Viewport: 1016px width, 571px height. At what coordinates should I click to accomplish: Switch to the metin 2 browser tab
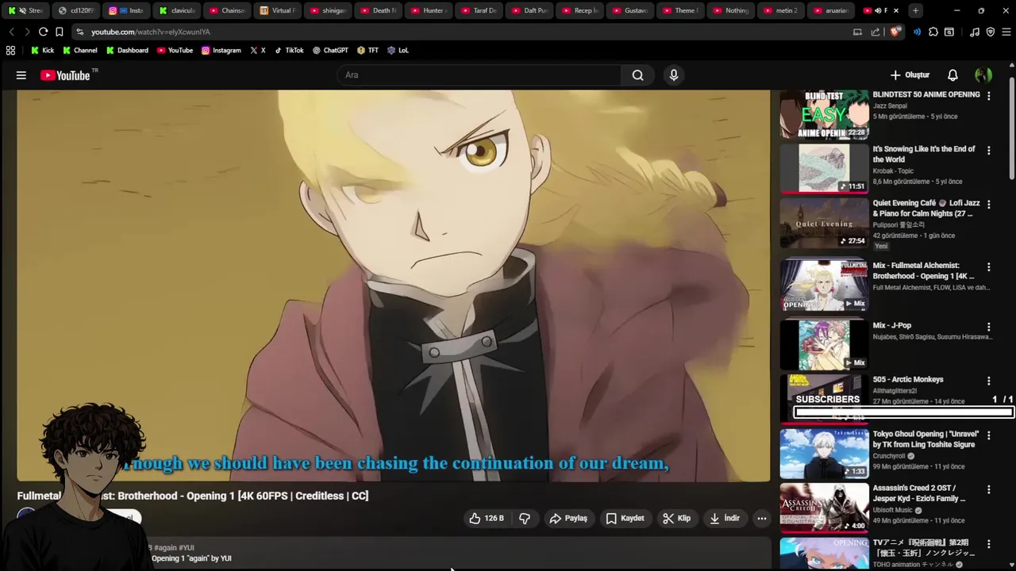click(x=779, y=10)
